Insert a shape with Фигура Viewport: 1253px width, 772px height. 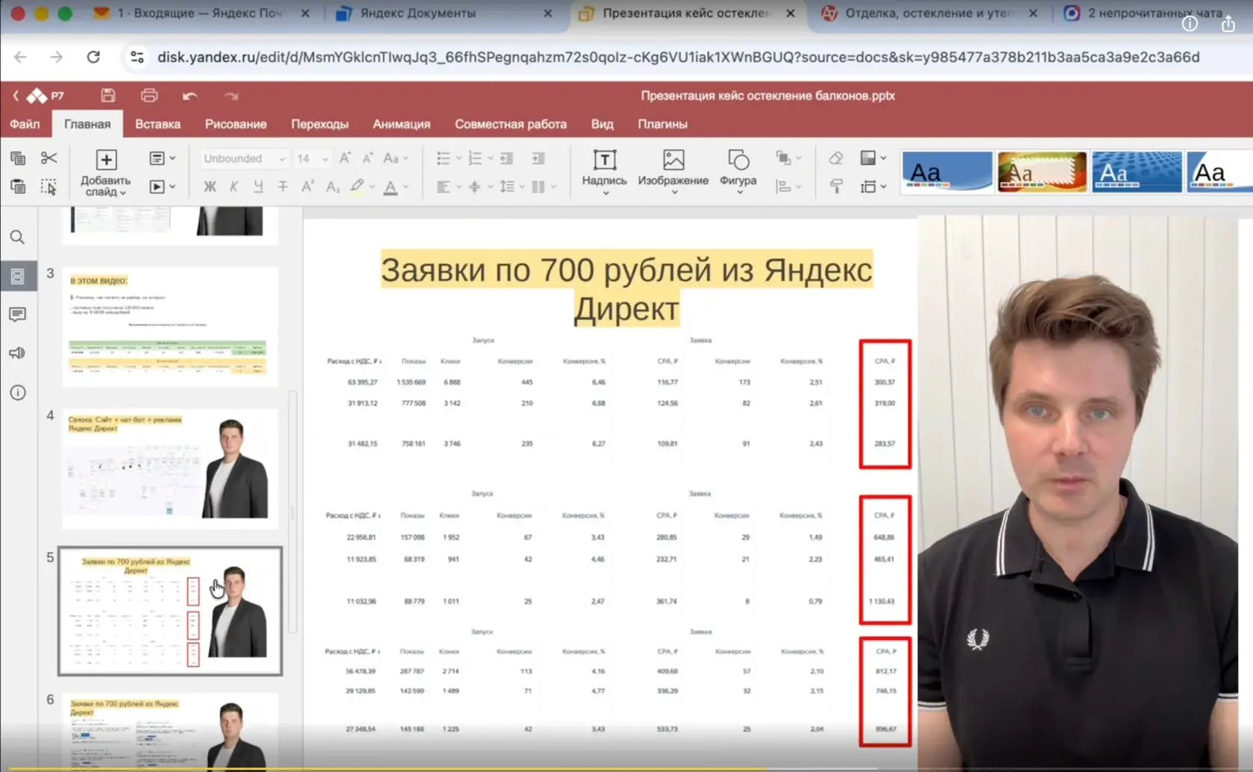738,172
